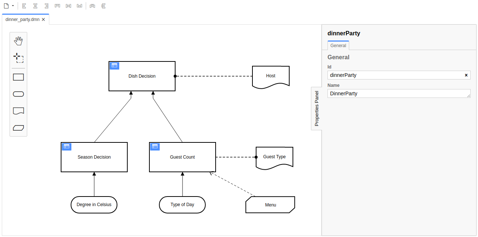Screen dimensions: 478x237
Task: Open the new file dropdown arrow
Action: [13, 6]
